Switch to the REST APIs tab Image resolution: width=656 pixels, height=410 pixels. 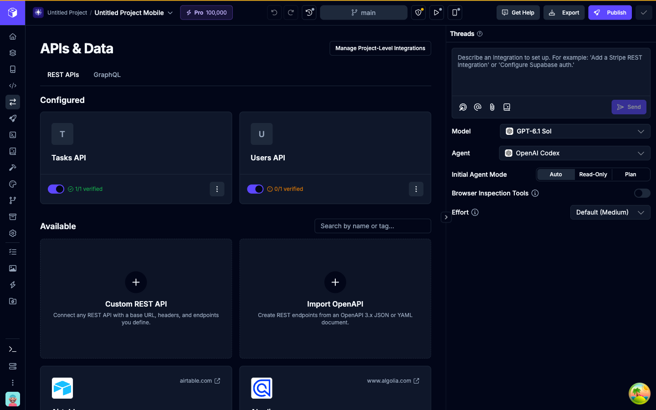pyautogui.click(x=63, y=75)
